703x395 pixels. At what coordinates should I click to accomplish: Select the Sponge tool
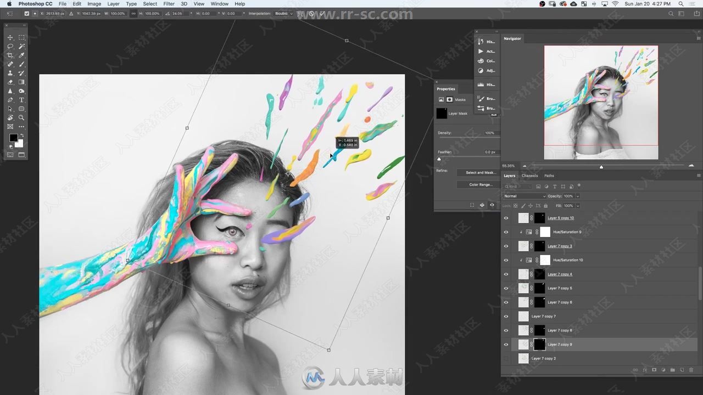coord(22,91)
